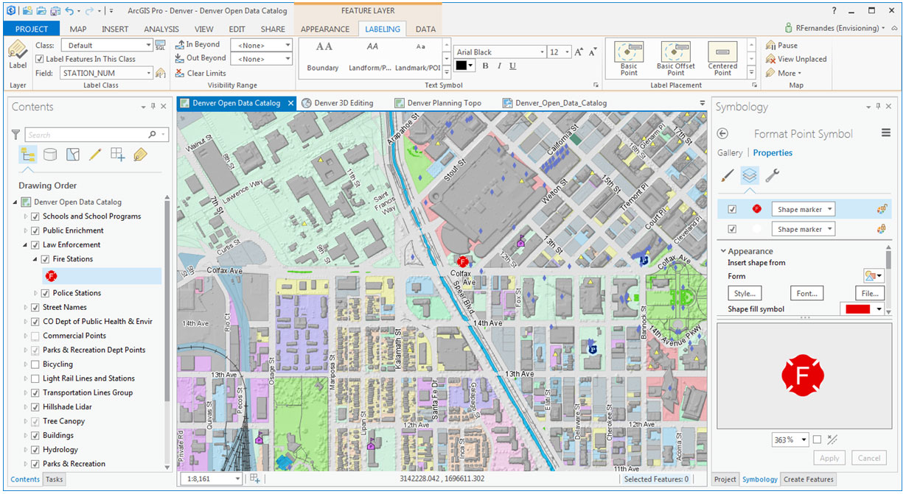Open the Symbol brush tab in Symbology
The width and height of the screenshot is (906, 494).
727,175
